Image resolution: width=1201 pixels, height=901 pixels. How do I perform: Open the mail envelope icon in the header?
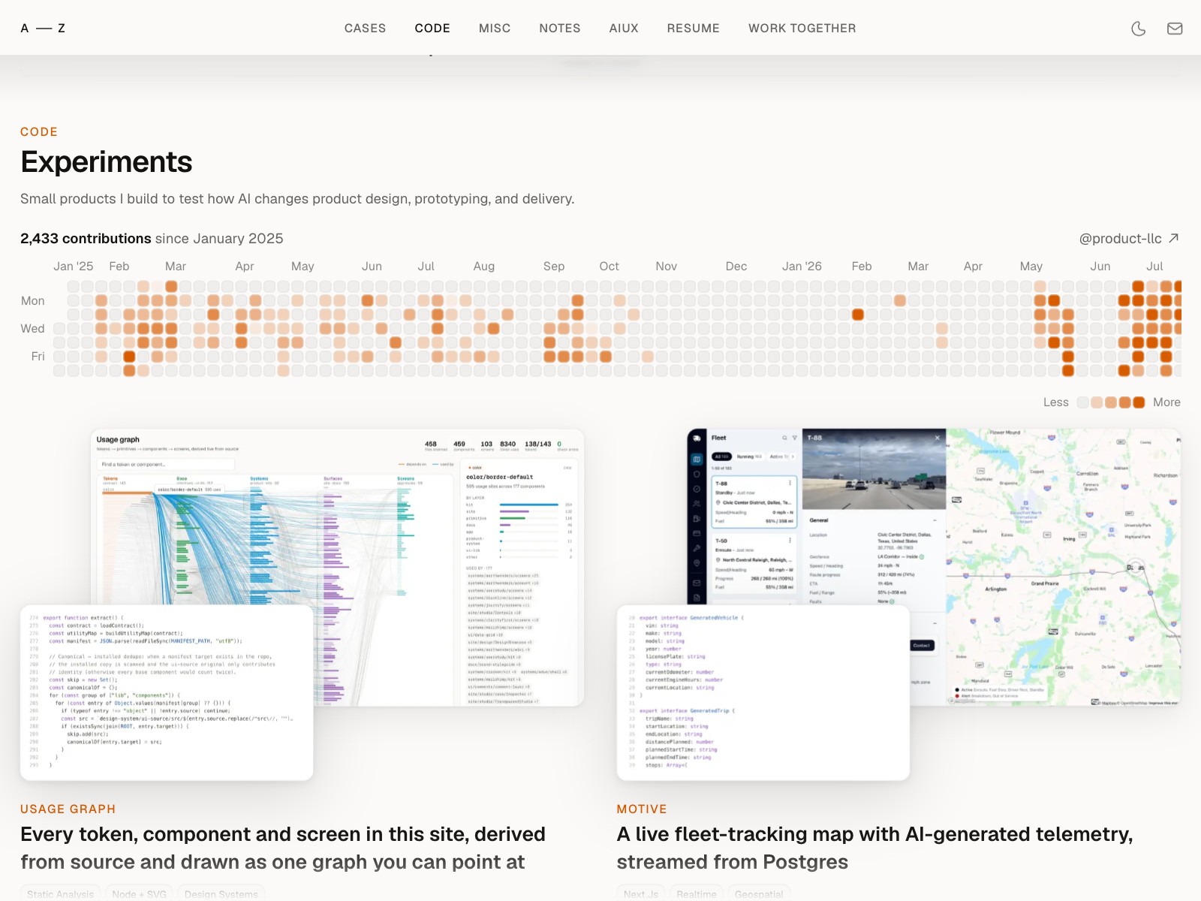tap(1175, 29)
